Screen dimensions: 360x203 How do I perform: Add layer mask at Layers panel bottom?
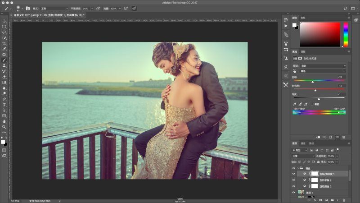[x=321, y=200]
